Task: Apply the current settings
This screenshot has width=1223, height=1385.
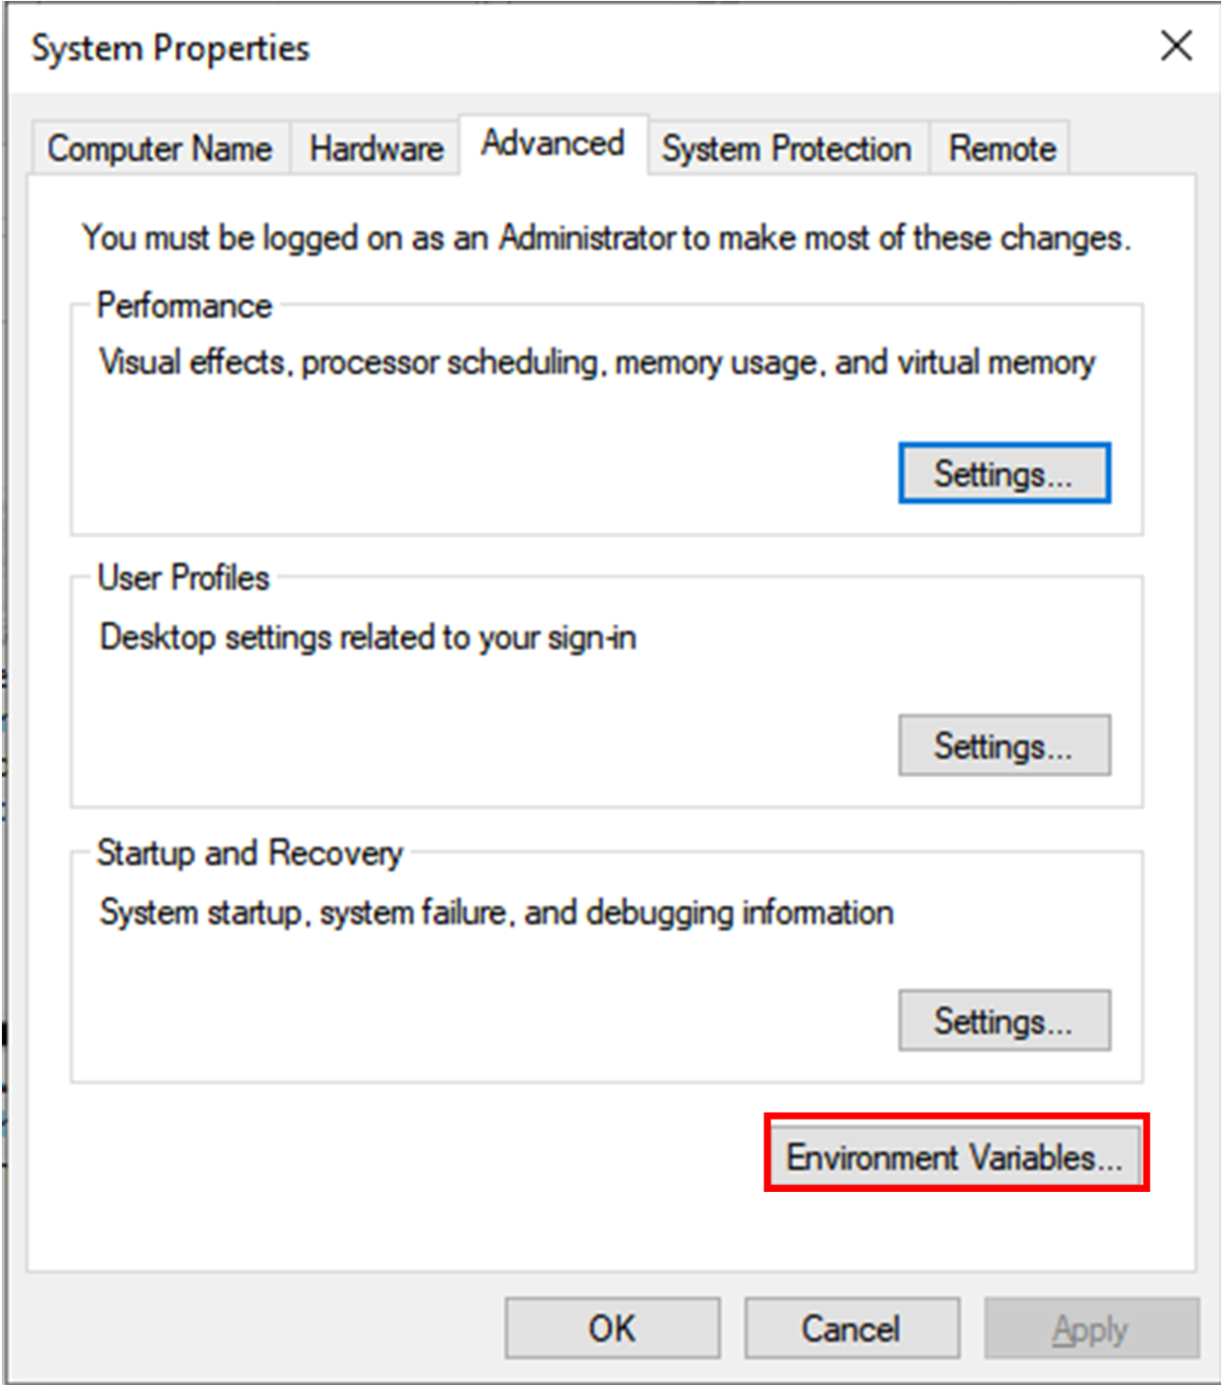Action: [x=1089, y=1328]
